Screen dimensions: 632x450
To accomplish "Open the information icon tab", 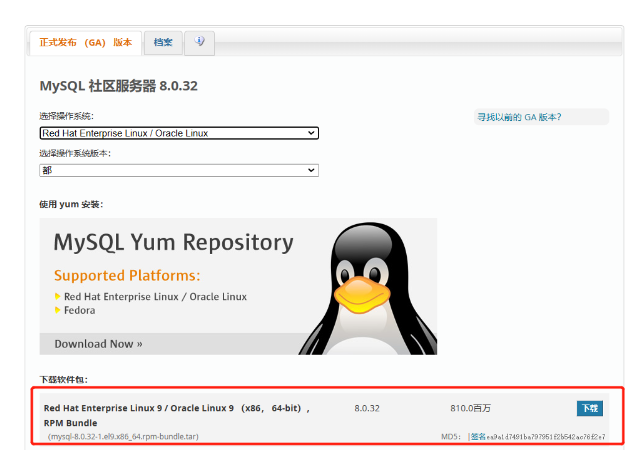I will click(x=199, y=43).
